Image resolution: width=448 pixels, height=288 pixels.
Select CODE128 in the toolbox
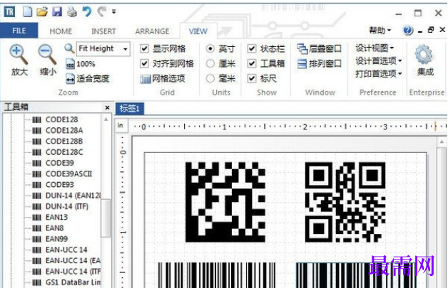(61, 119)
